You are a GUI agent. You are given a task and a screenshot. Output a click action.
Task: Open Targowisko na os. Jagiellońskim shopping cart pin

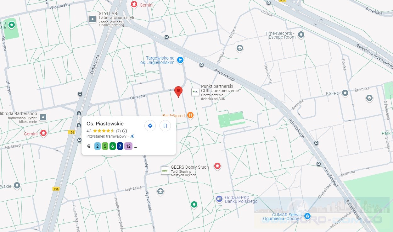pos(180,60)
